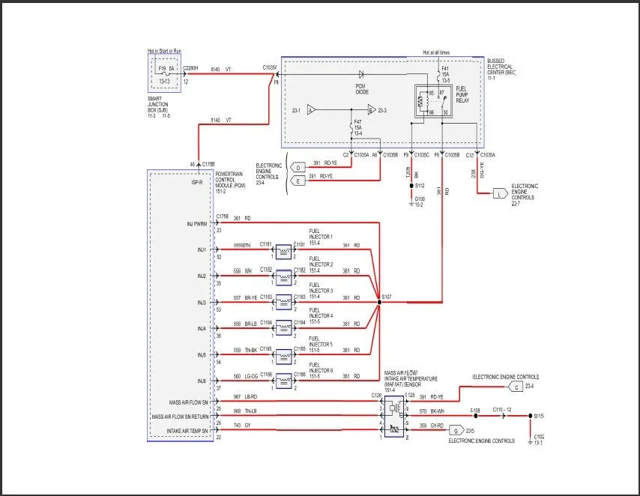Click the '968 TN-LB' wire label

tap(245, 411)
